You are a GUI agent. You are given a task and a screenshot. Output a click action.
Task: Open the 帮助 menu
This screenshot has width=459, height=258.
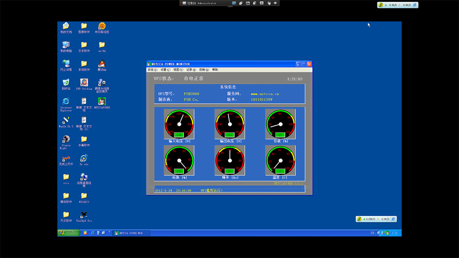coord(215,70)
